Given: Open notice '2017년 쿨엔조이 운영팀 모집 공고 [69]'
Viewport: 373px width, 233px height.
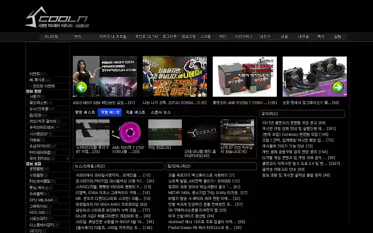Looking at the screenshot, I should (294, 123).
